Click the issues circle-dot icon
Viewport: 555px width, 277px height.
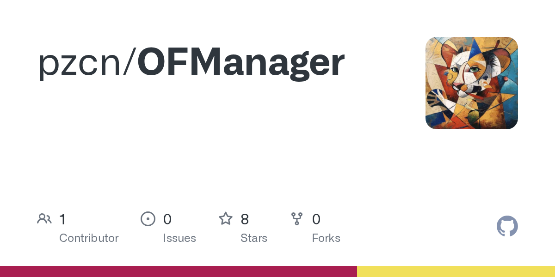point(148,219)
